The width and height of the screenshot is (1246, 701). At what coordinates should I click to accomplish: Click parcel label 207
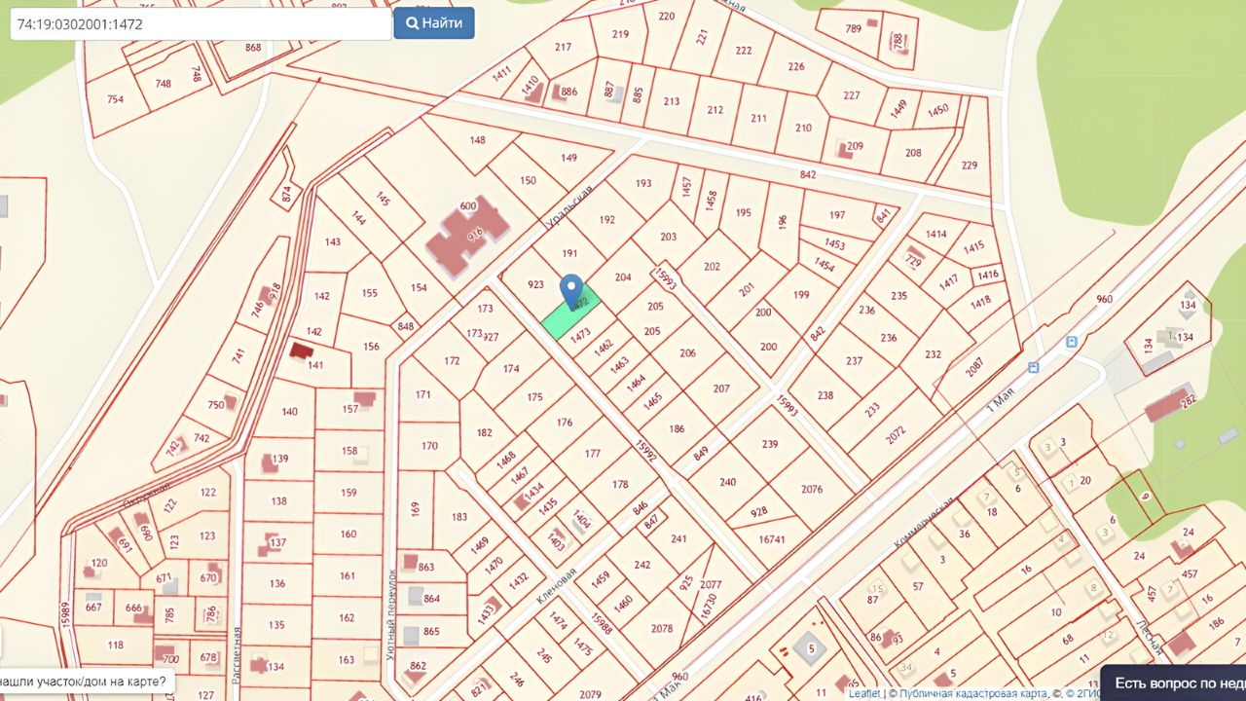click(720, 388)
